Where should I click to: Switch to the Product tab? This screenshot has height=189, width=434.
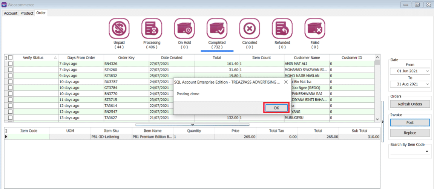[27, 13]
